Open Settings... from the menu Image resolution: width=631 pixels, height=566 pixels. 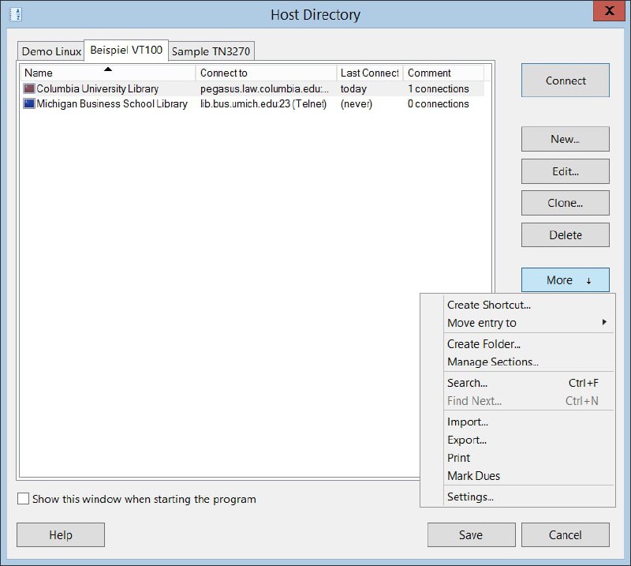point(470,497)
